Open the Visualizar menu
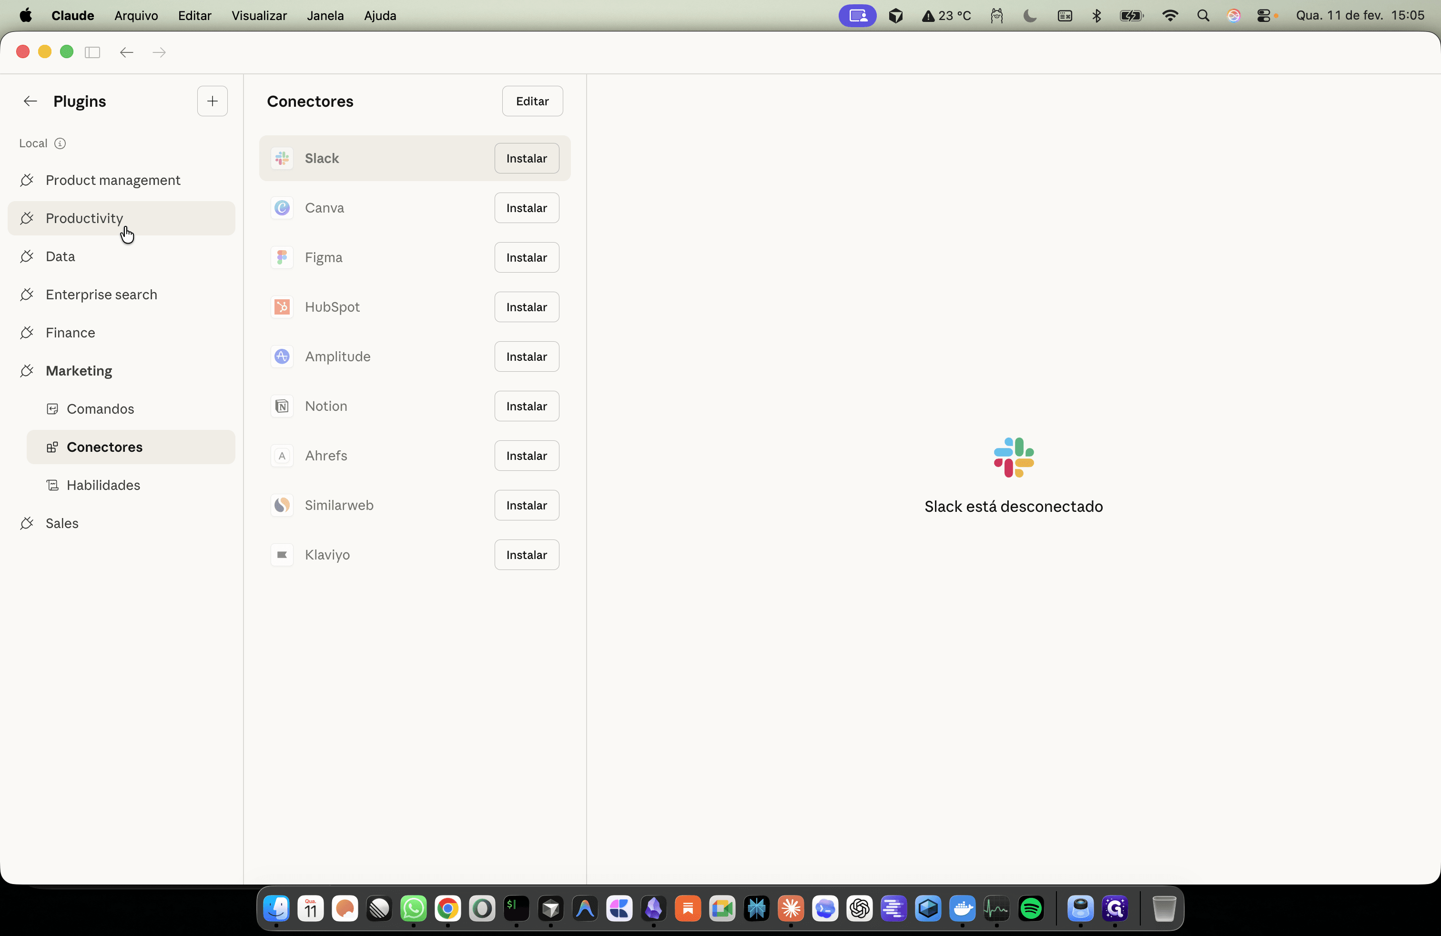The width and height of the screenshot is (1441, 936). click(x=259, y=16)
